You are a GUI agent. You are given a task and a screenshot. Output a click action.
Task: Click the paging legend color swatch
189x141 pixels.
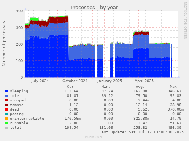coord(6,114)
